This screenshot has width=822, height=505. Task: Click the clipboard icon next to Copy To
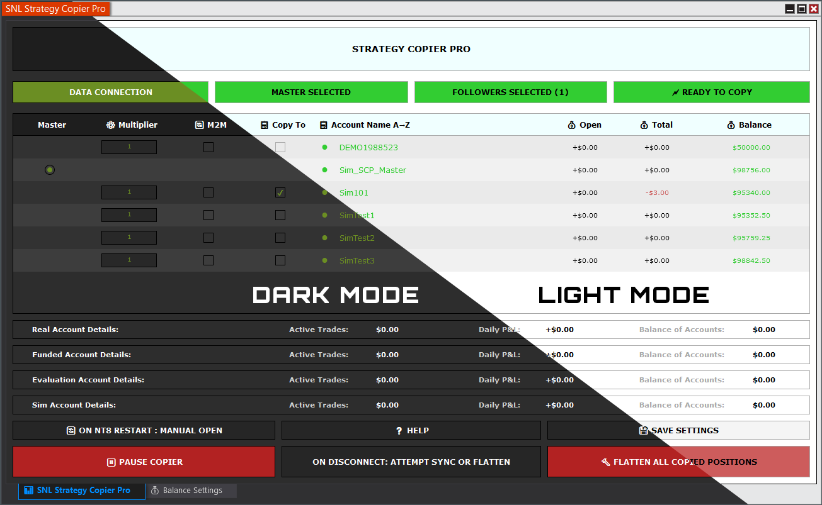tap(265, 125)
